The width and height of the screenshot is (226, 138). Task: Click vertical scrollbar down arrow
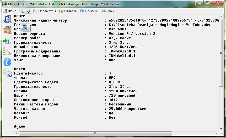tap(221, 129)
